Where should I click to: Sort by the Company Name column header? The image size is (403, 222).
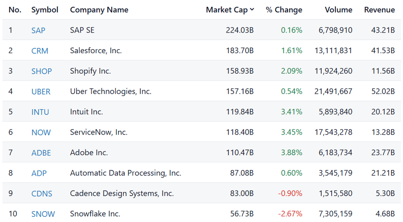click(99, 10)
